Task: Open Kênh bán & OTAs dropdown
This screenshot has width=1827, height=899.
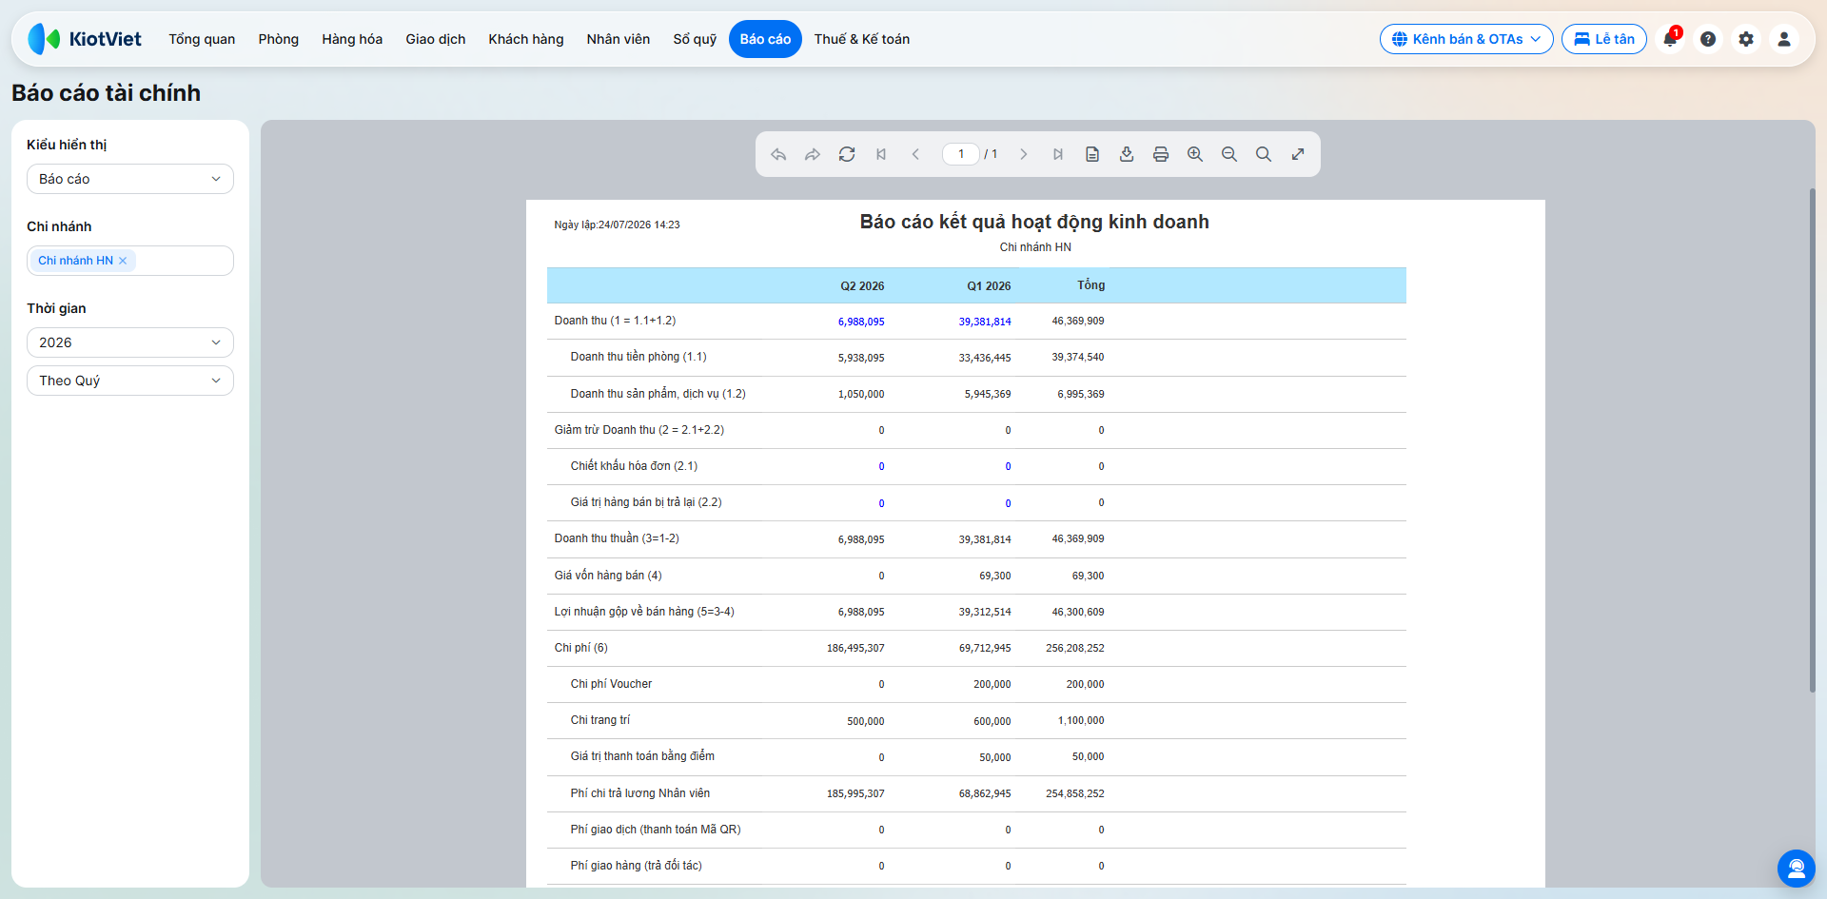Action: (x=1466, y=39)
